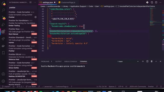Image resolution: width=164 pixels, height=92 pixels.
Task: Click the errors and warnings status indicator
Action: (x=20, y=87)
